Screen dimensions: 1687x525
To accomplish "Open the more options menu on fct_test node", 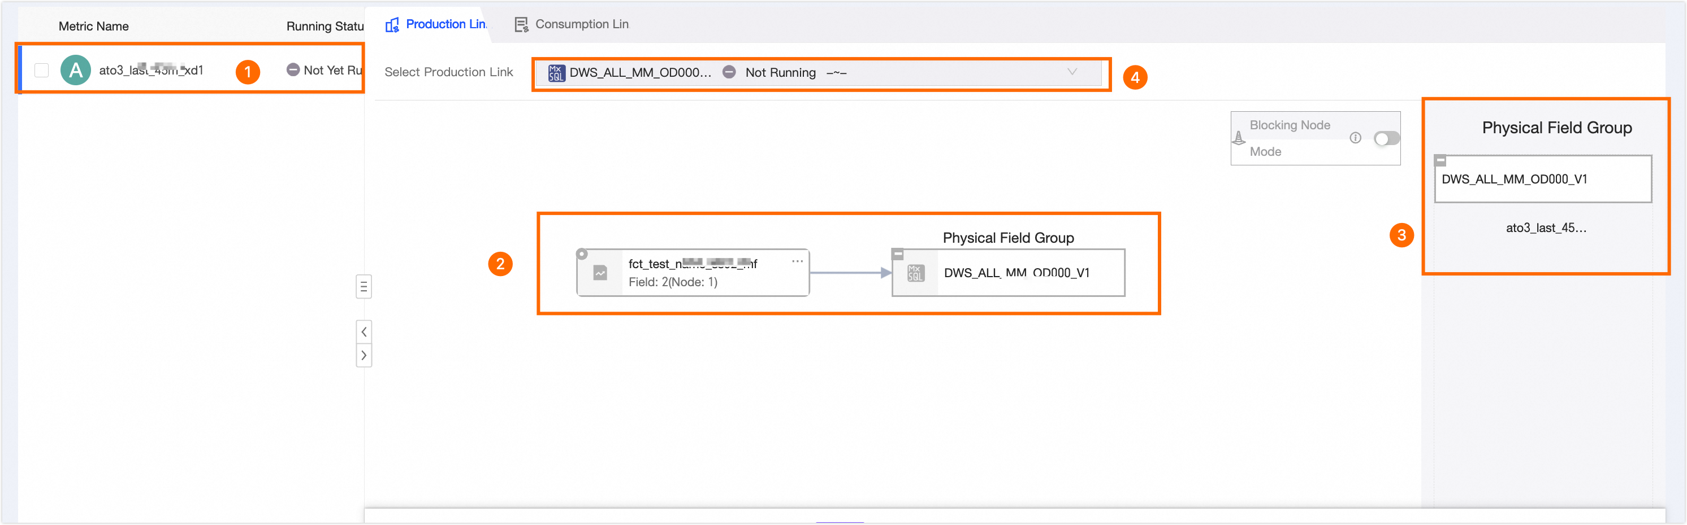I will [797, 261].
